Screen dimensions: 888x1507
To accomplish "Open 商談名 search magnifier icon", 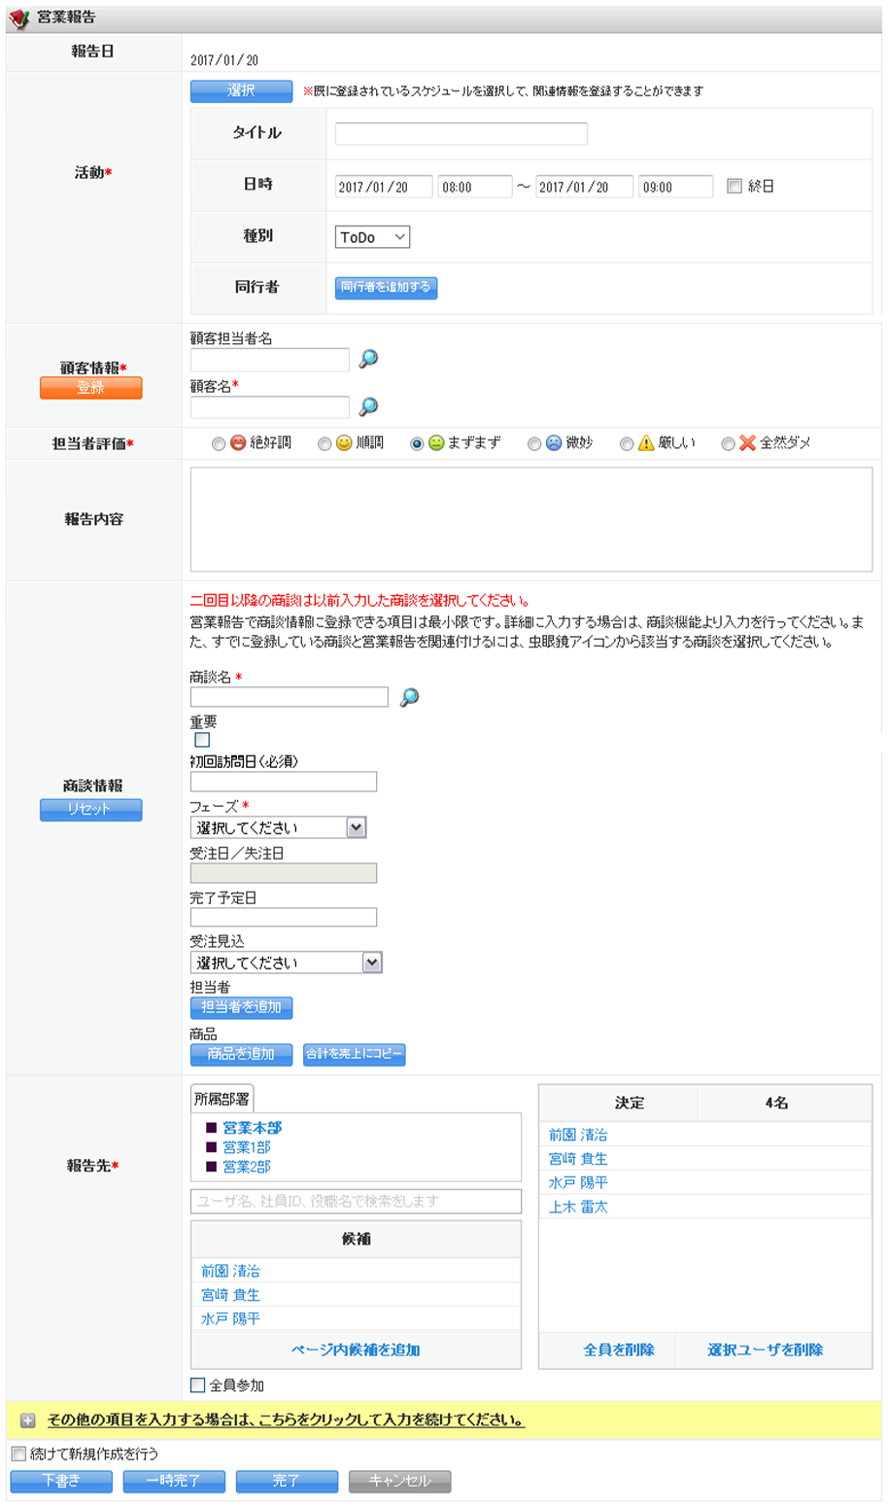I will 410,697.
